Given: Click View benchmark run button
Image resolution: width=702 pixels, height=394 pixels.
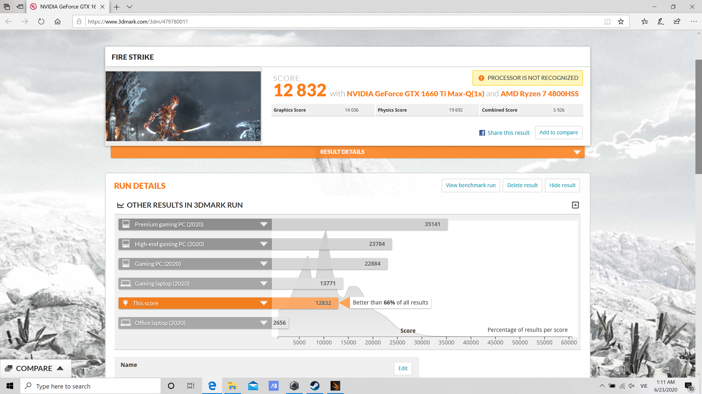Looking at the screenshot, I should point(471,185).
